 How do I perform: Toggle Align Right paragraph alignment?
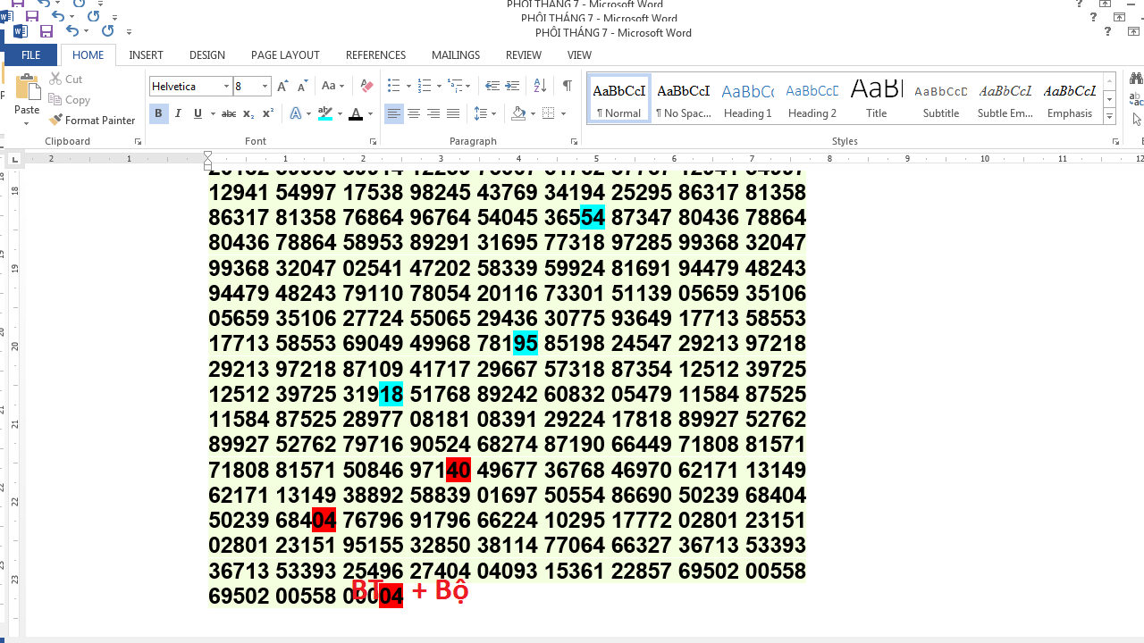[x=433, y=113]
